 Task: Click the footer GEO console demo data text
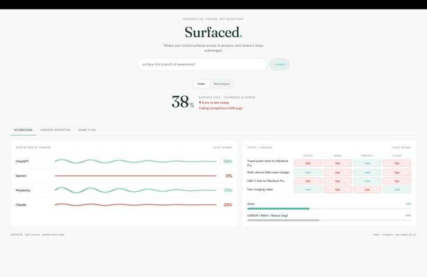37,235
